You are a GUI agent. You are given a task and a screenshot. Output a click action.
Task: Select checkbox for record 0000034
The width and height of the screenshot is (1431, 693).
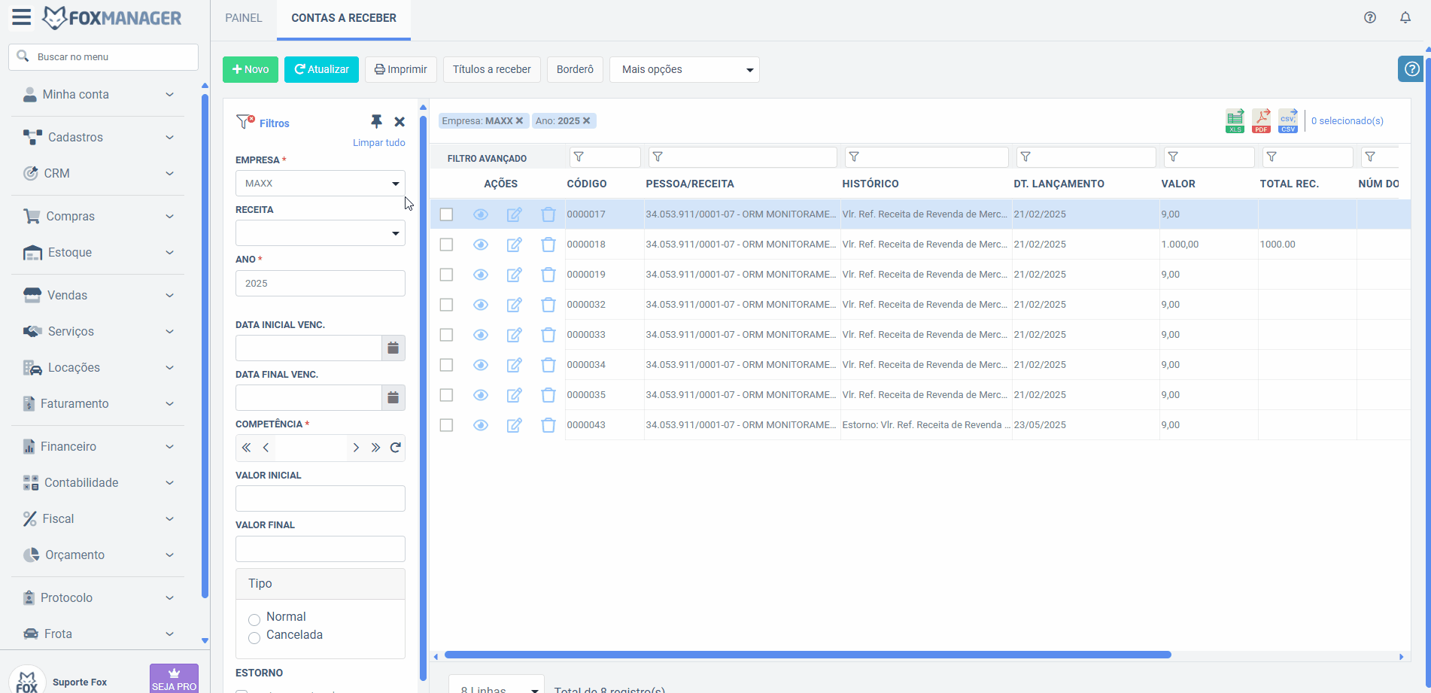pyautogui.click(x=446, y=365)
